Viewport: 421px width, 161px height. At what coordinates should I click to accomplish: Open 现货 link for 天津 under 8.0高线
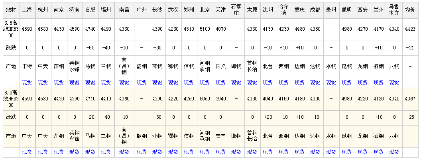pyautogui.click(x=220, y=152)
